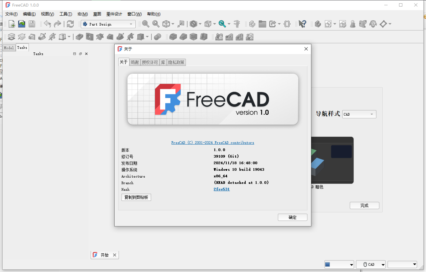This screenshot has height=272, width=426.
Task: Activate the Pocket tool
Action: 79,37
